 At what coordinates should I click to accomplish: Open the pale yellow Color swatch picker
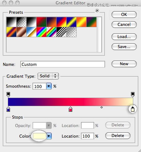point(39,136)
